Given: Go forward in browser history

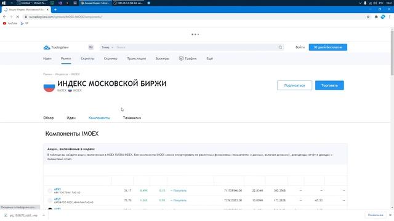Looking at the screenshot, I should click(x=11, y=17).
